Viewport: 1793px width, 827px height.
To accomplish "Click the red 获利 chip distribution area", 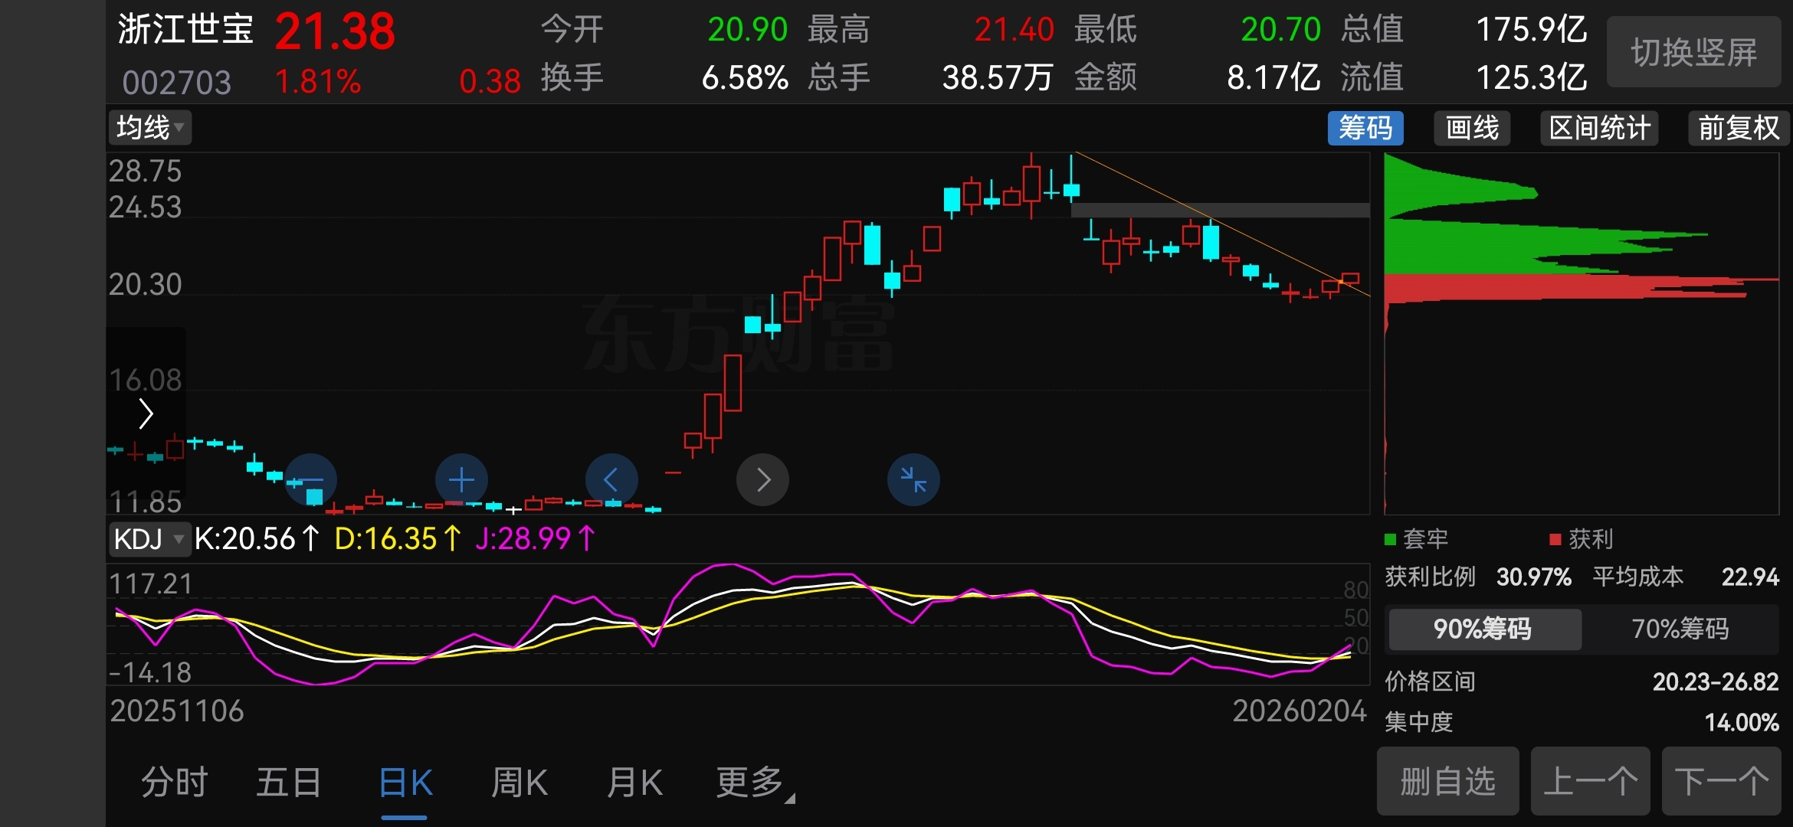I will [x=1517, y=288].
